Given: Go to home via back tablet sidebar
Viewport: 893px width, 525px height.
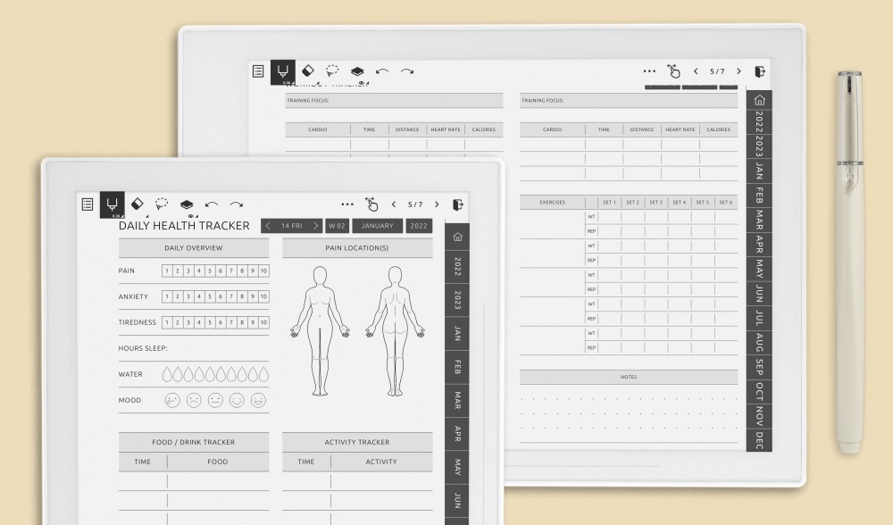Looking at the screenshot, I should [x=759, y=100].
